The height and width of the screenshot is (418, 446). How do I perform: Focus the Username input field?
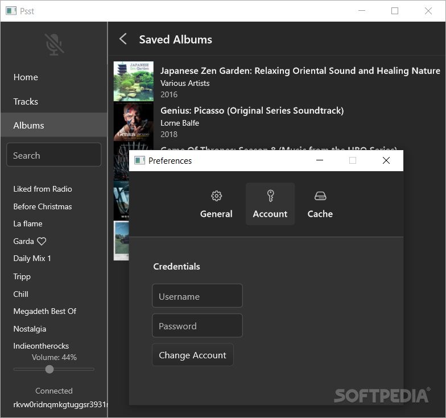[197, 296]
